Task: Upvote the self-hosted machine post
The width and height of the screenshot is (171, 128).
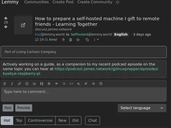Action: point(6,18)
